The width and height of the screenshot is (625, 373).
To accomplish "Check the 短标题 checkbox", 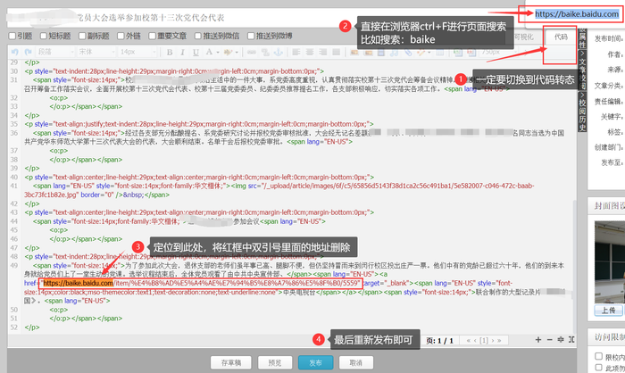I will coord(44,36).
